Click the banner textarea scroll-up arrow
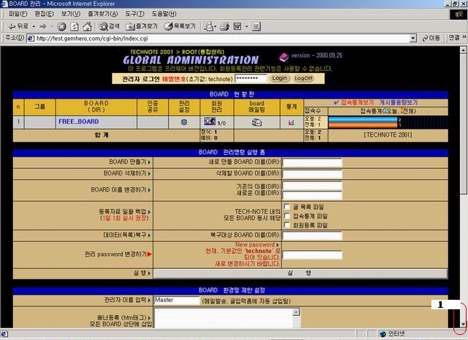This screenshot has height=340, width=468. [296, 312]
